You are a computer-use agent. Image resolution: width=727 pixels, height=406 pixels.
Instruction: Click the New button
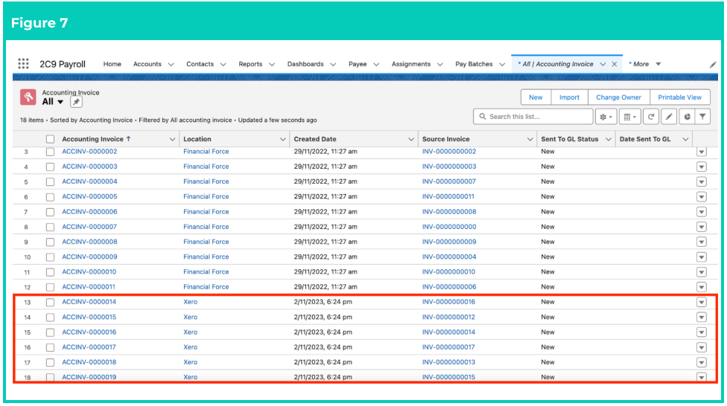536,97
